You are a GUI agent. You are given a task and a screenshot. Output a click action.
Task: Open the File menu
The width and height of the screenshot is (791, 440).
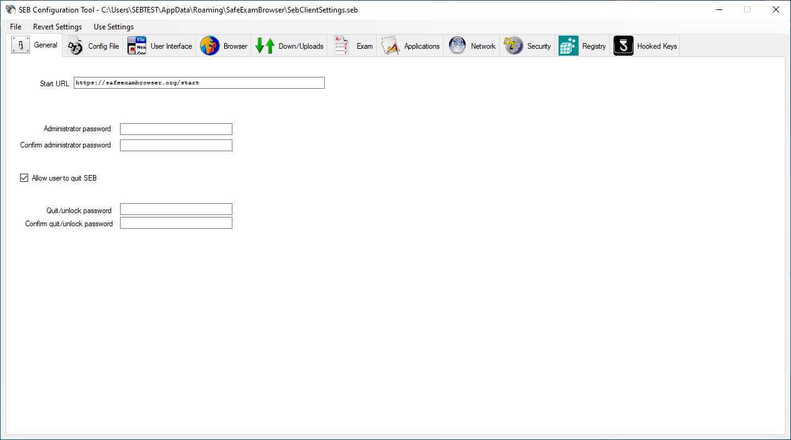[16, 27]
